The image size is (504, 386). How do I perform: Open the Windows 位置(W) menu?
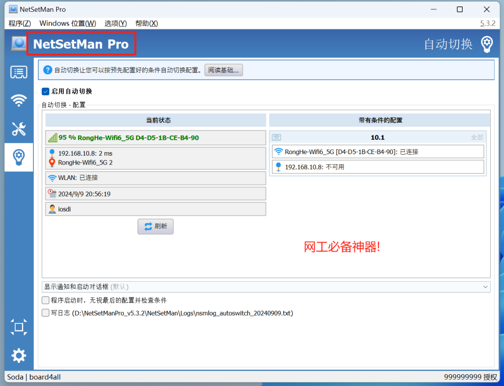[67, 24]
